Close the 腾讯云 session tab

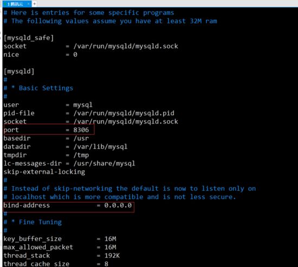click(x=28, y=4)
